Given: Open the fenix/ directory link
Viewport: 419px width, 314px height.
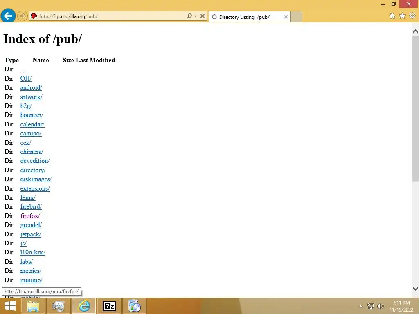Looking at the screenshot, I should pyautogui.click(x=28, y=198).
